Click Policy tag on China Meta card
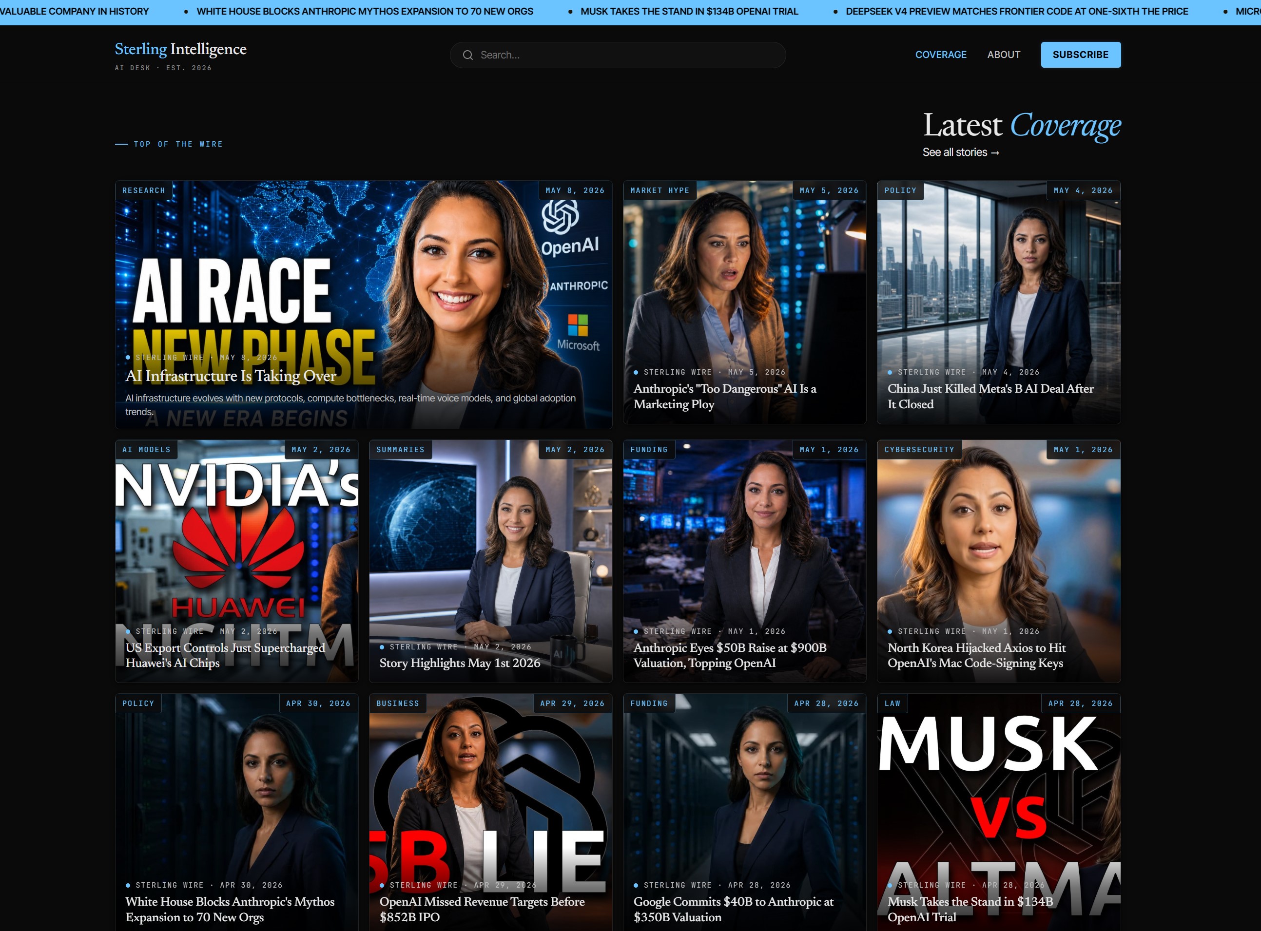1261x931 pixels. tap(900, 190)
